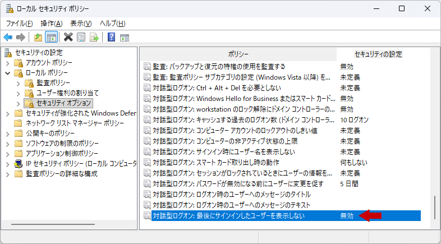This screenshot has height=244, width=441.
Task: Open the ファイル(F) menu
Action: click(x=20, y=24)
